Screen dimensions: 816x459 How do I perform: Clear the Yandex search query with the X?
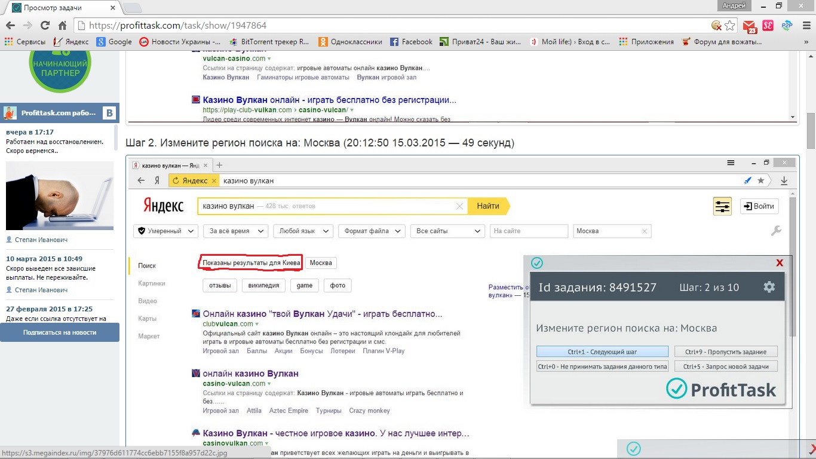[x=459, y=206]
